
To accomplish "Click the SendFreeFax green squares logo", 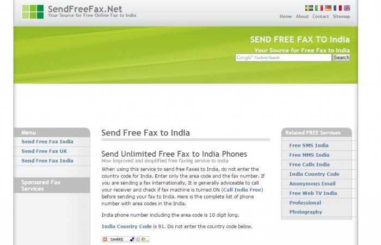I will (x=33, y=11).
